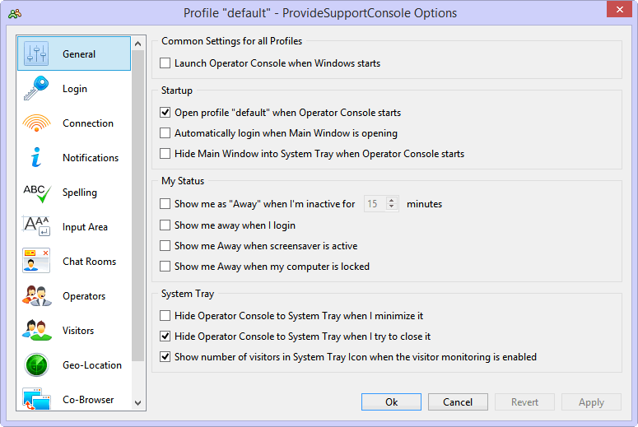Switch to the Visitors settings section
The width and height of the screenshot is (638, 427).
(x=78, y=331)
